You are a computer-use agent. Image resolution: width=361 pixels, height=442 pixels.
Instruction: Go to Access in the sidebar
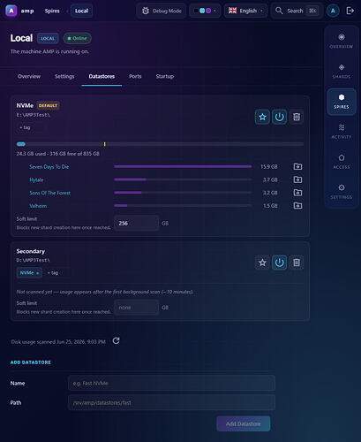pos(342,162)
